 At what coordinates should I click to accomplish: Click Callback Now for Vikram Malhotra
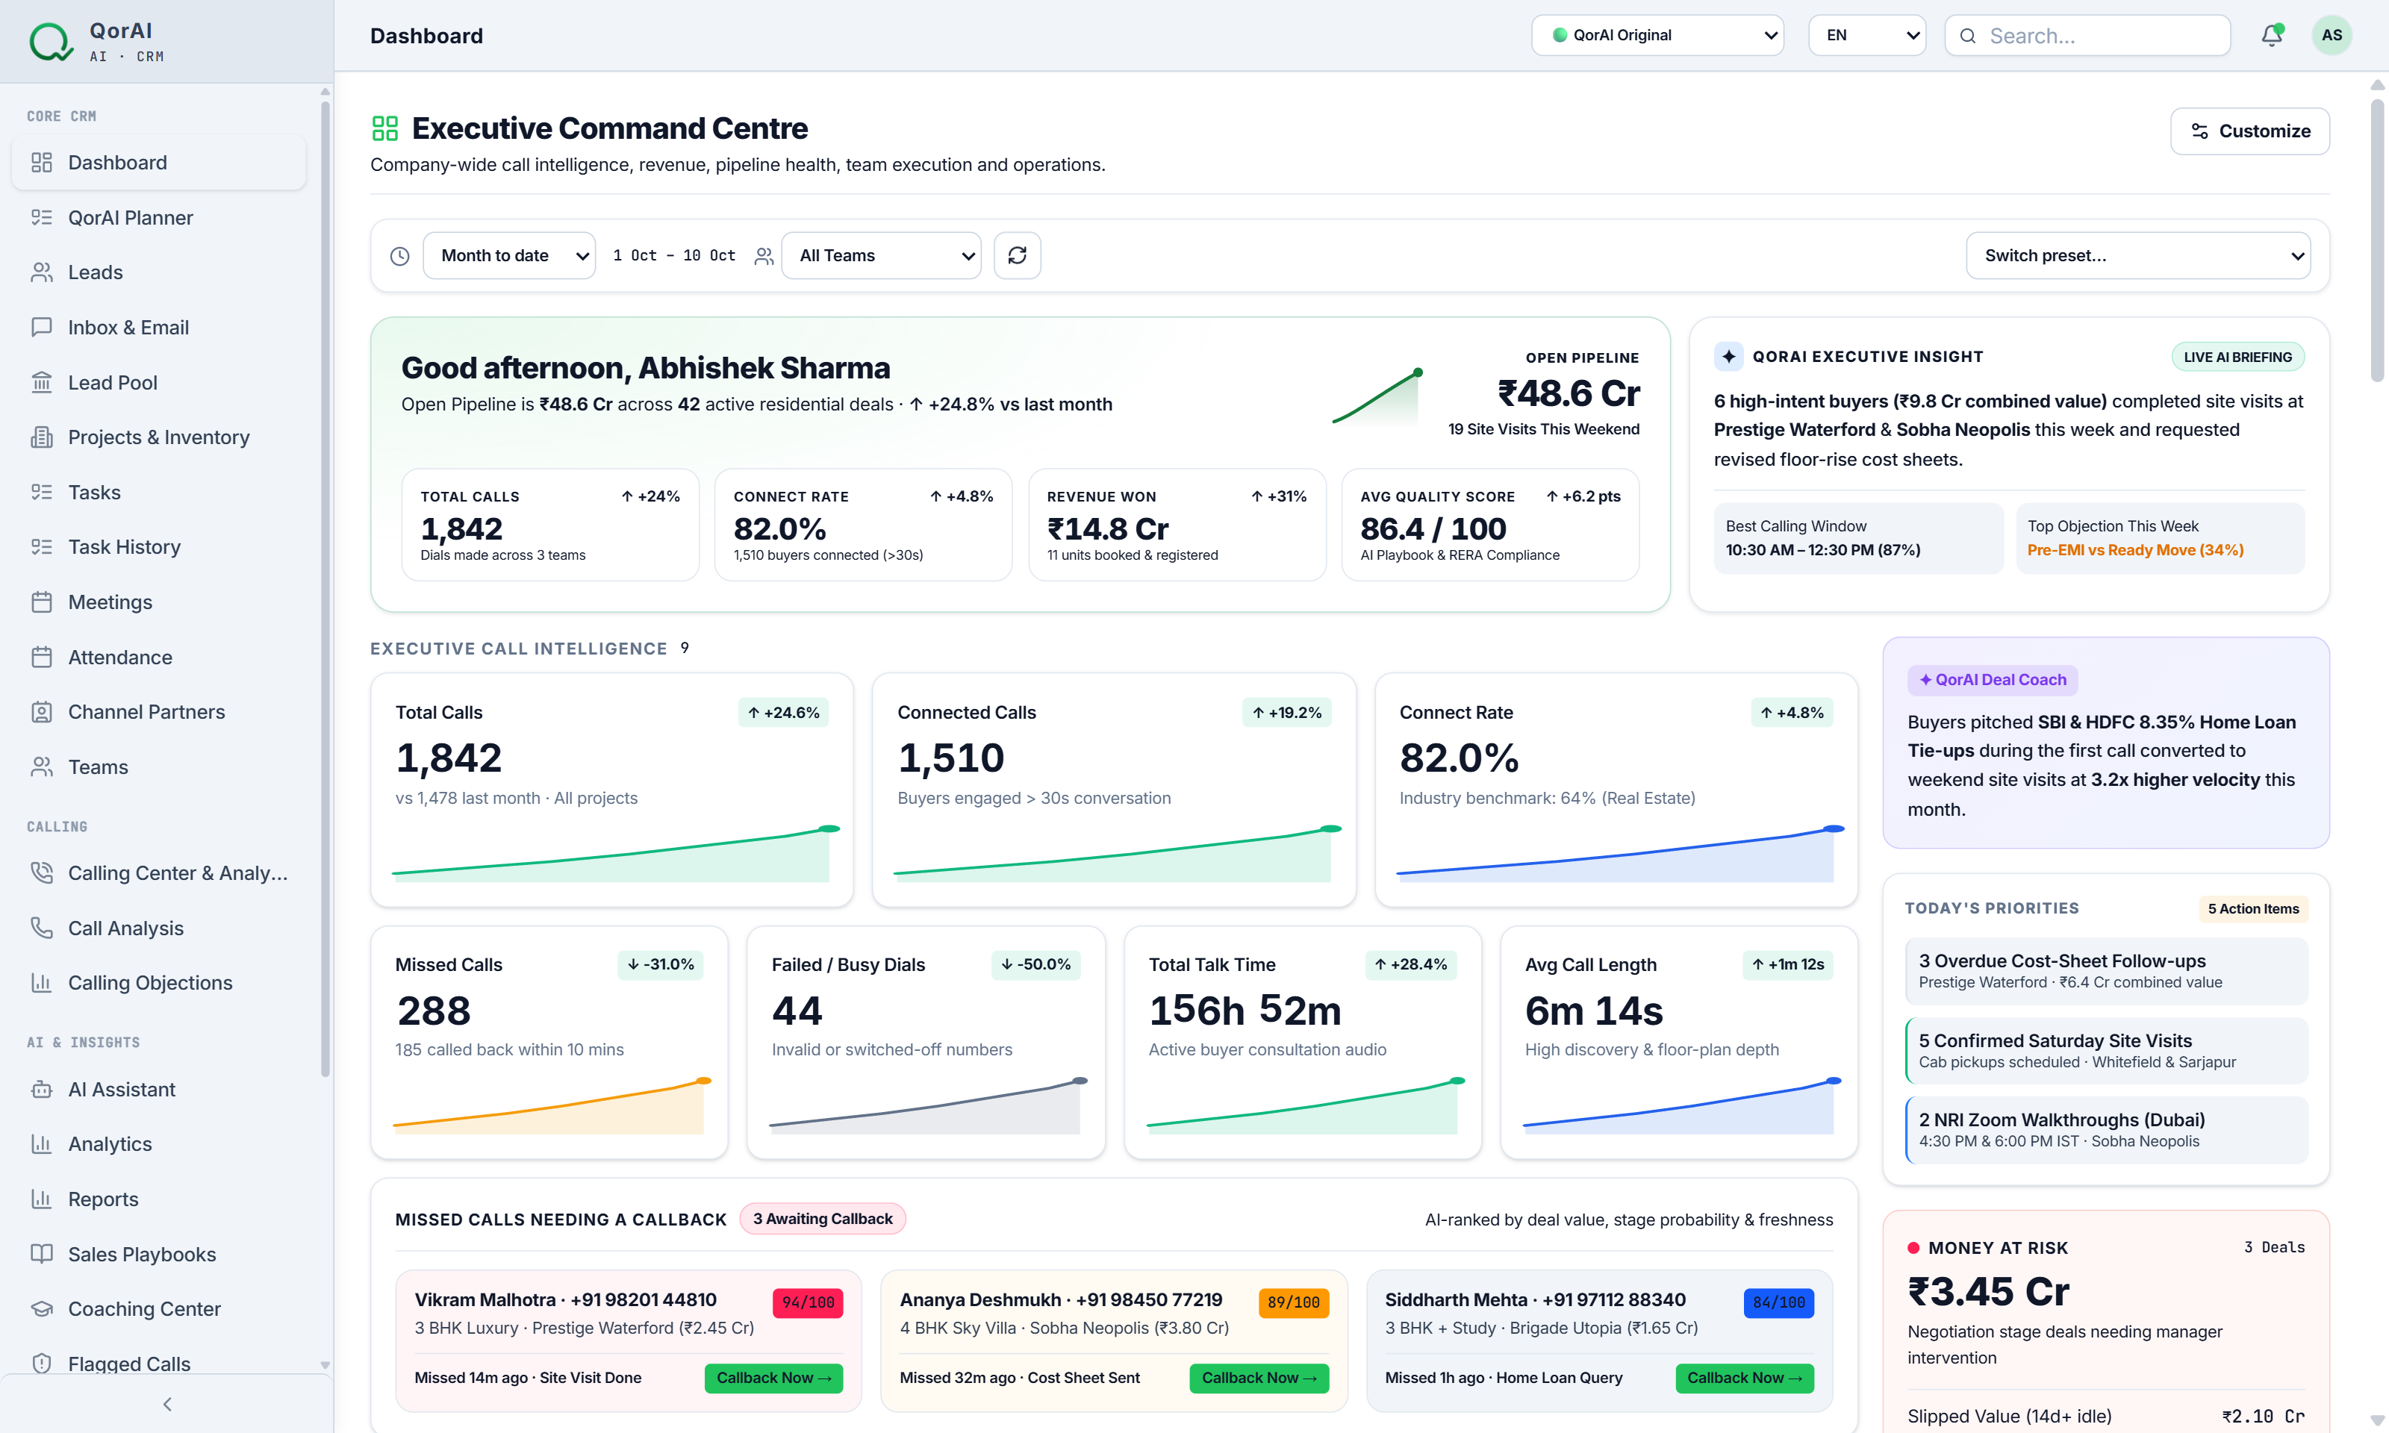[x=773, y=1378]
